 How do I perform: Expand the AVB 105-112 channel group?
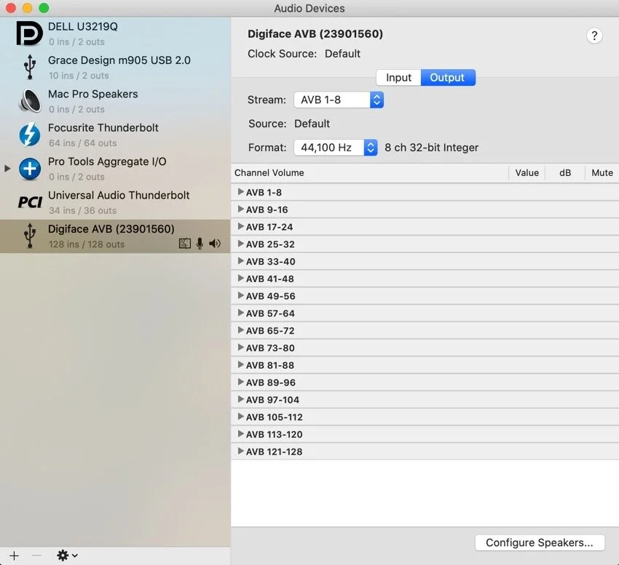pos(240,417)
